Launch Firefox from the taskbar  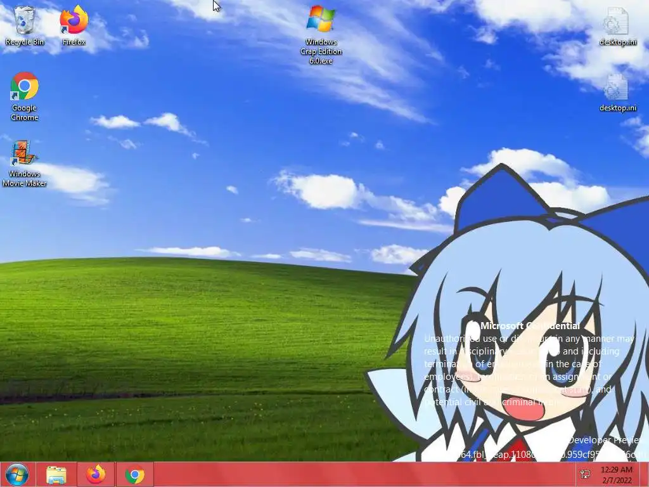96,475
